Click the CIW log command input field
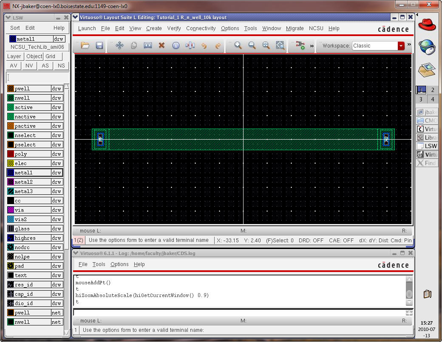The height and width of the screenshot is (342, 442). pos(239,312)
